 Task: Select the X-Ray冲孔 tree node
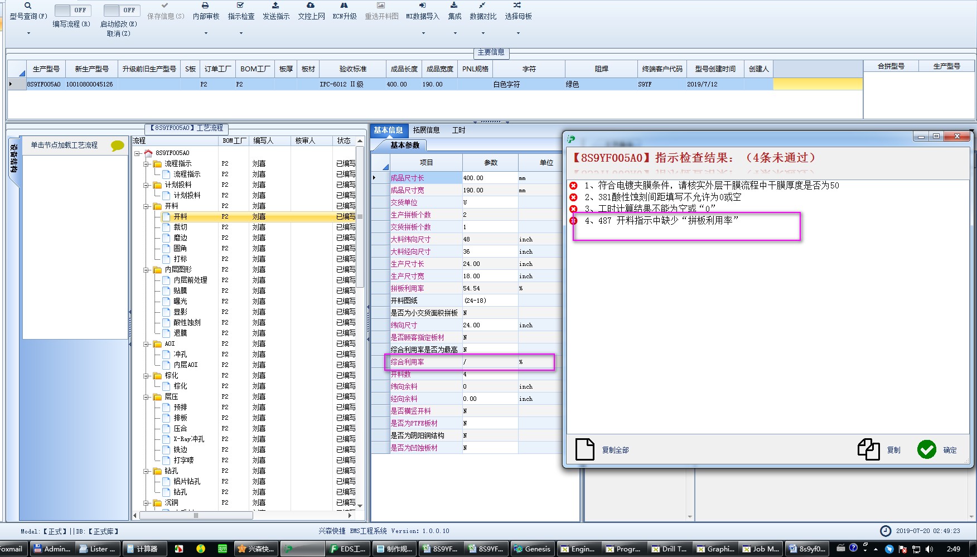(188, 439)
